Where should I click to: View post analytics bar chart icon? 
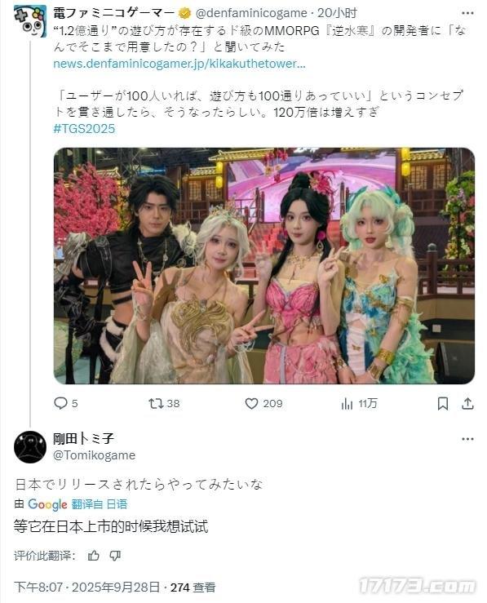coord(347,403)
